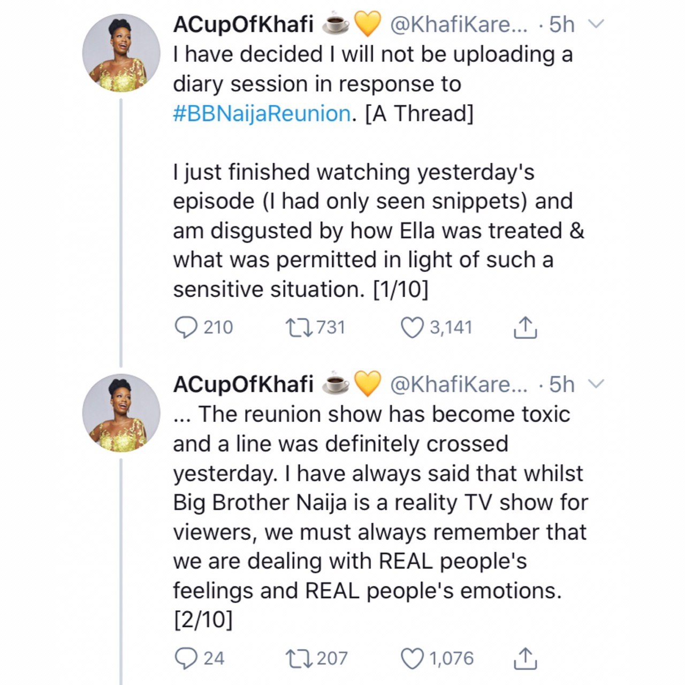Open ACupOfKhafi profile from second tweet name

click(x=243, y=385)
